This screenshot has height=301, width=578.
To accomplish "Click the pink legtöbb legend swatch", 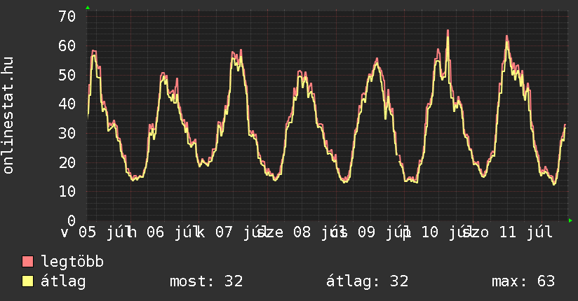I will [27, 262].
